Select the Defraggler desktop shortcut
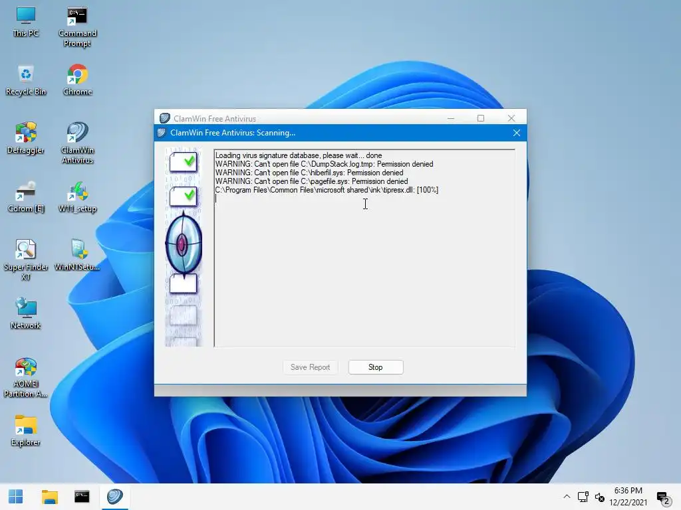This screenshot has width=681, height=510. click(26, 139)
